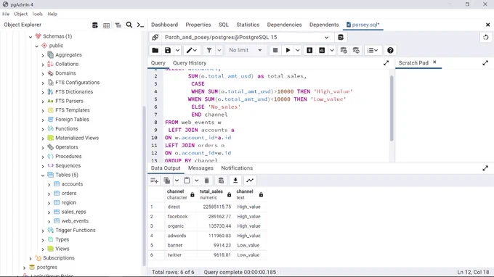Open the filter options dropdown arrow

tap(219, 50)
